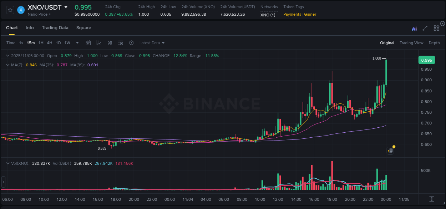
Task: Open the Latest Data dropdown
Action: (x=152, y=43)
